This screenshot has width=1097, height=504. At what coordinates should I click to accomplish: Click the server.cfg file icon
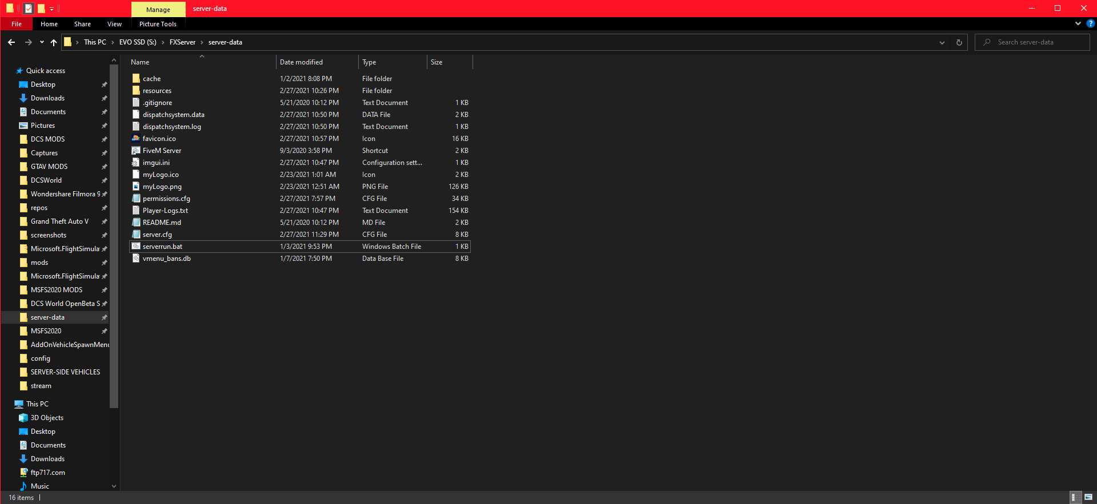(136, 235)
